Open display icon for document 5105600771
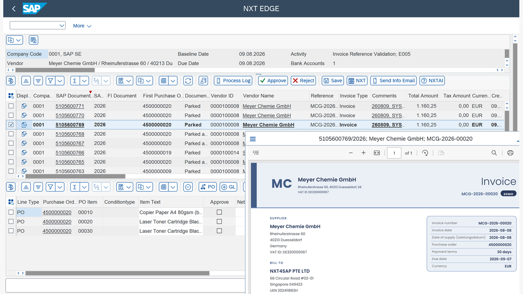 pyautogui.click(x=24, y=106)
